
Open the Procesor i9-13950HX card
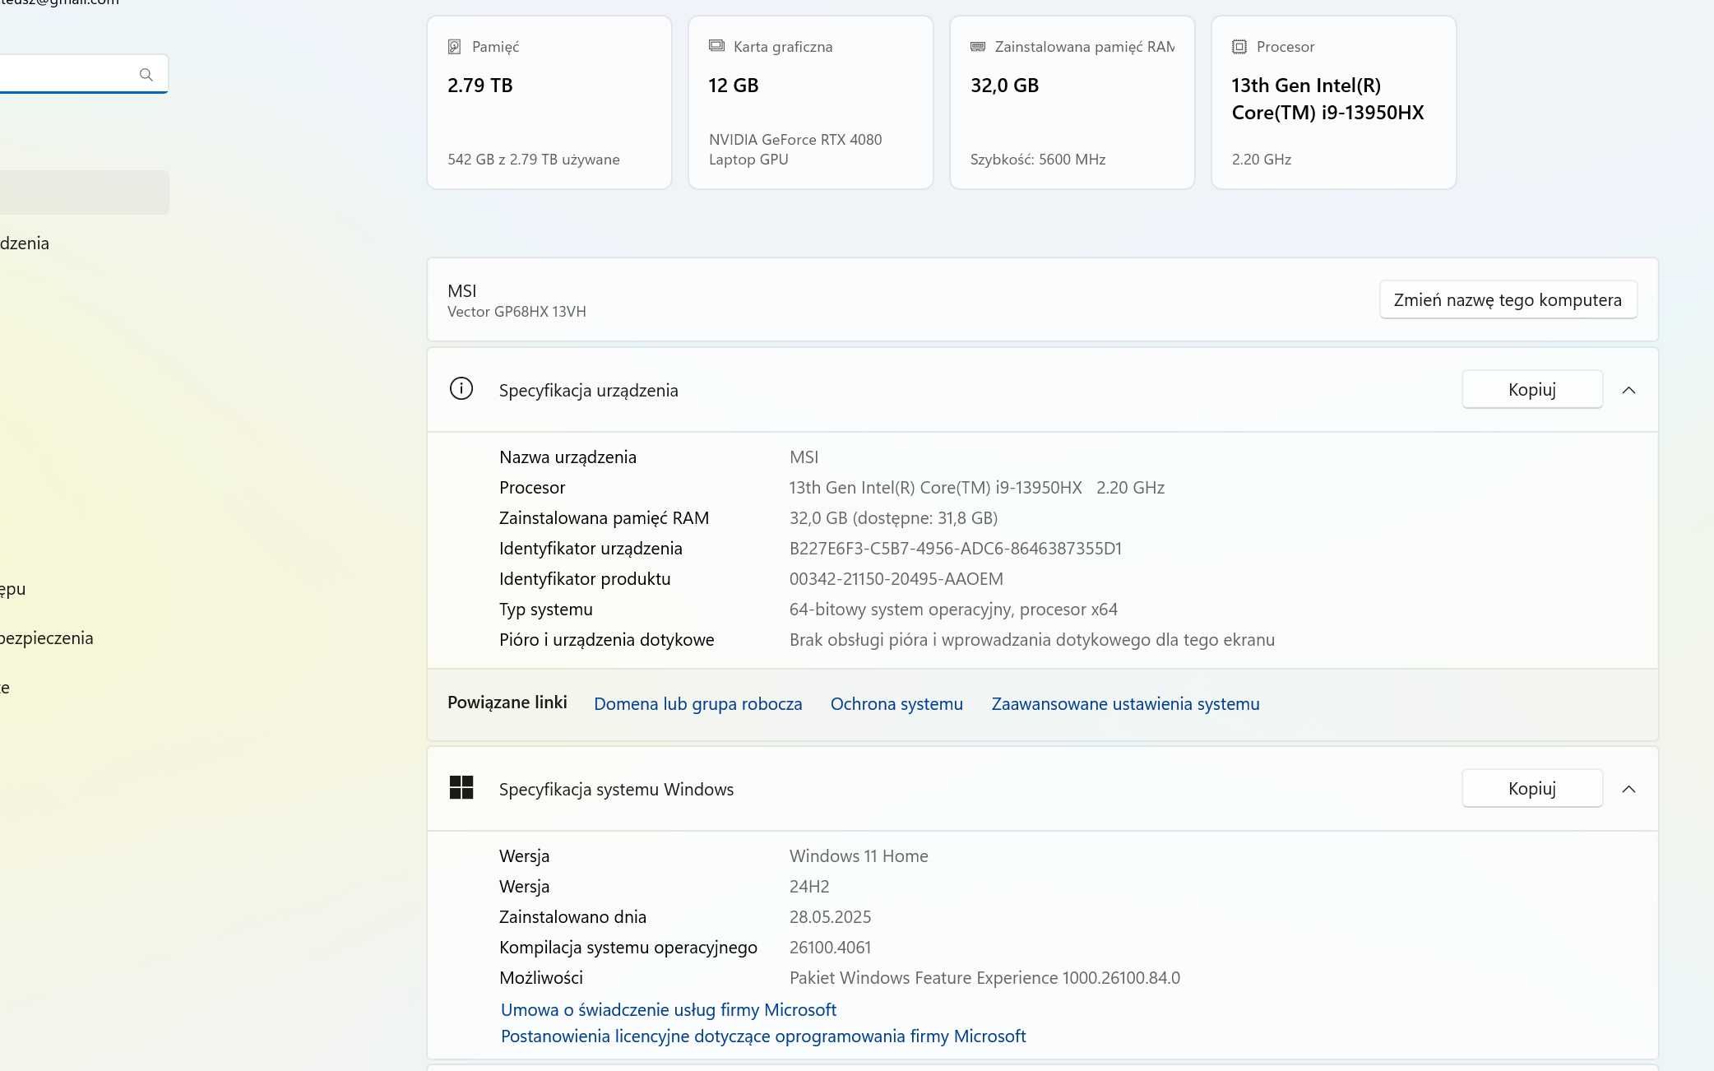pos(1334,103)
